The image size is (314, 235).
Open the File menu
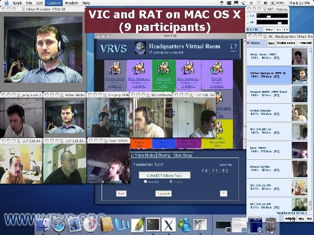click(29, 3)
